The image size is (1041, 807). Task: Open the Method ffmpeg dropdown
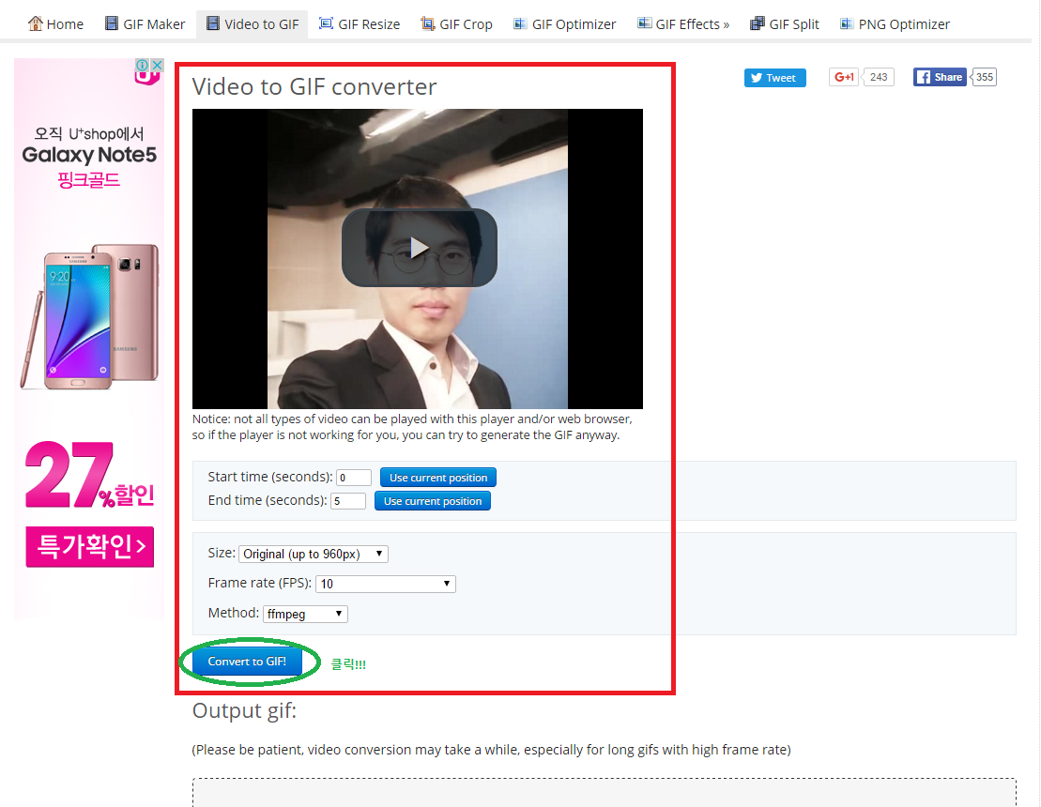tap(305, 614)
